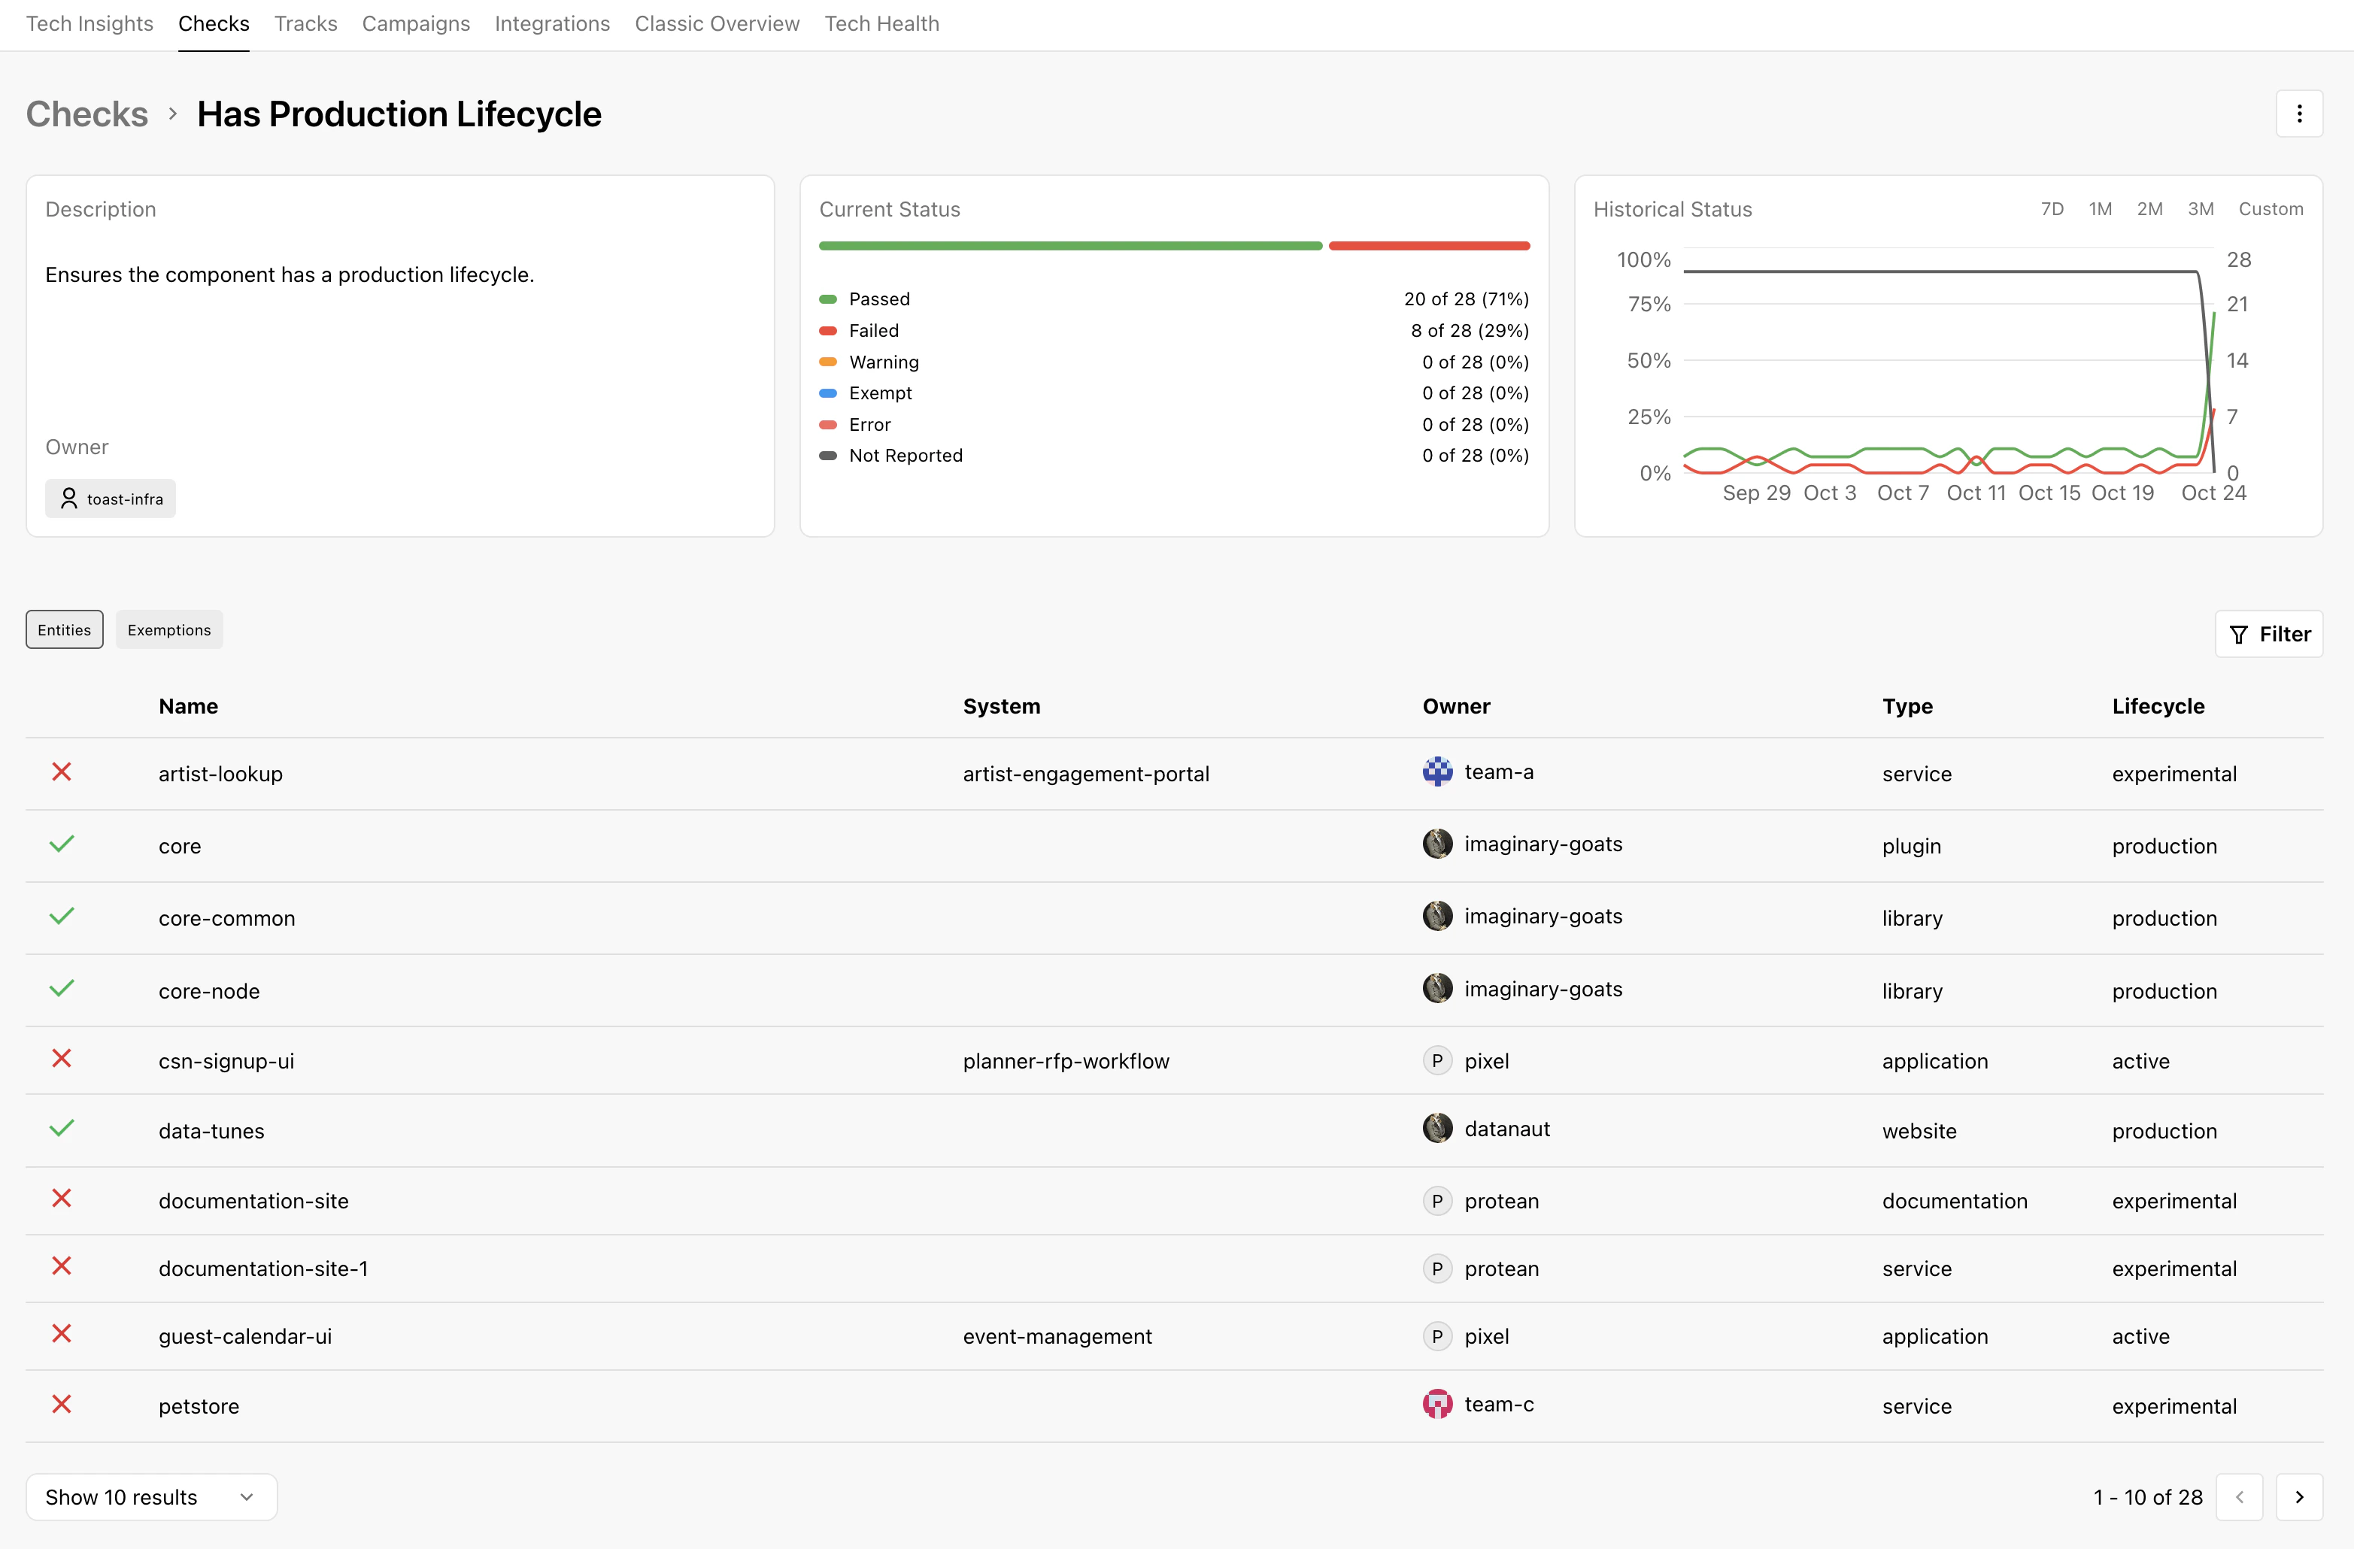The image size is (2354, 1549).
Task: Open the Show 10 results dropdown
Action: 151,1496
